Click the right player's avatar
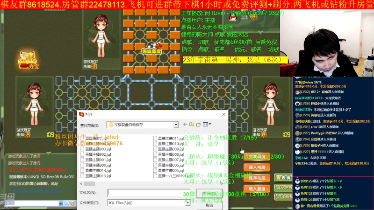This screenshot has width=374, height=210. pos(270,104)
